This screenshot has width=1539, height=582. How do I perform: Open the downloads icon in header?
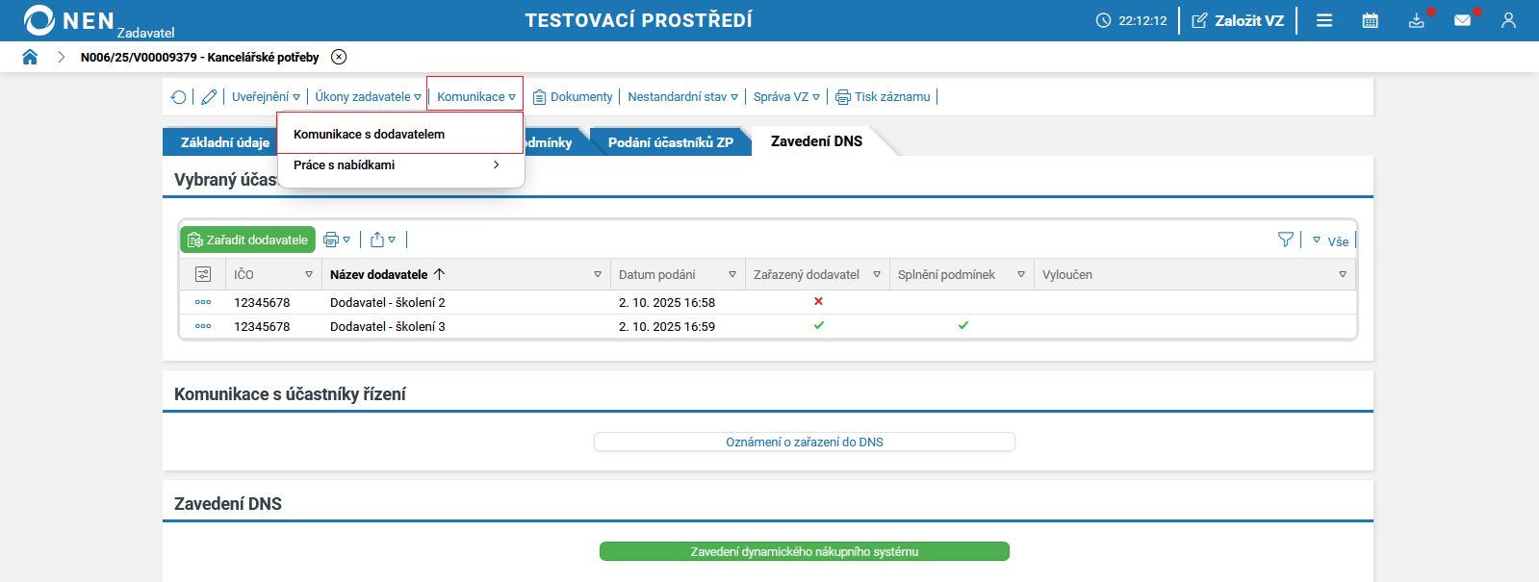pyautogui.click(x=1417, y=20)
